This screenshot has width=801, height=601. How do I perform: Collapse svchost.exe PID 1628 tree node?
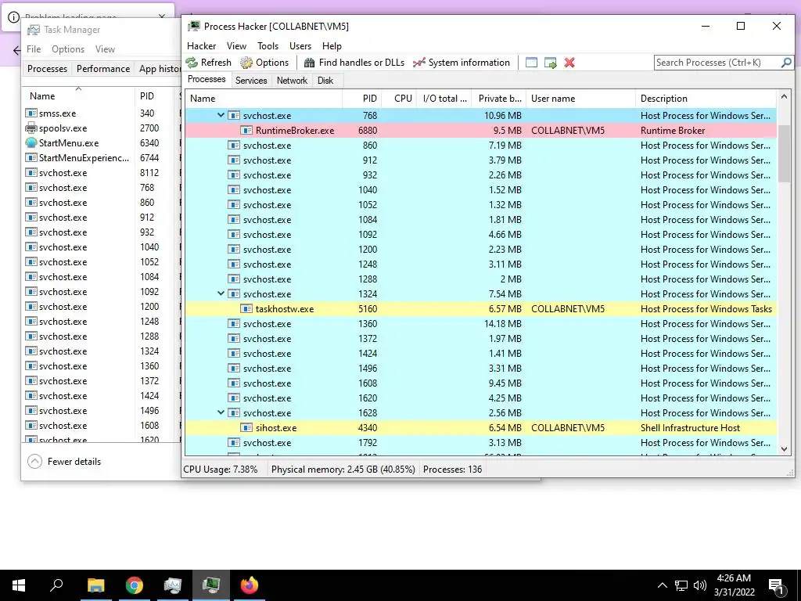click(221, 413)
